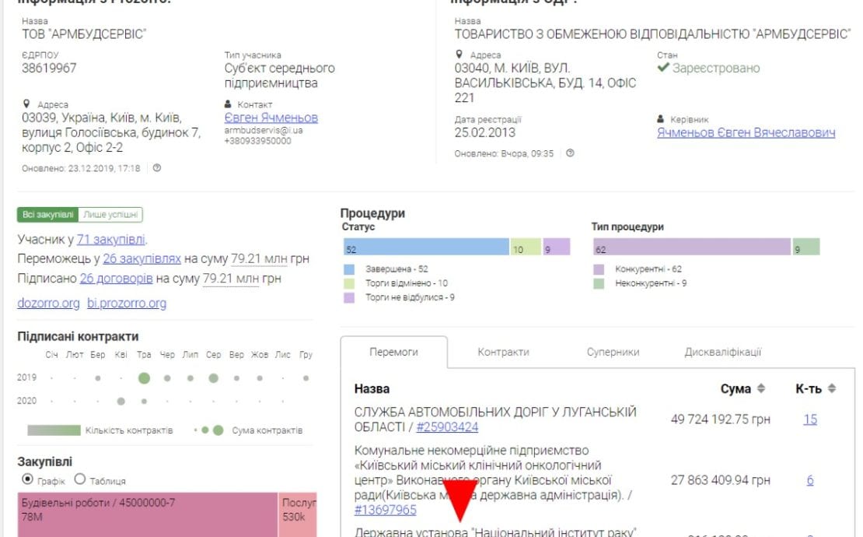863x537 pixels.
Task: Switch filter to 'Всі закупівлі'
Action: coord(48,214)
